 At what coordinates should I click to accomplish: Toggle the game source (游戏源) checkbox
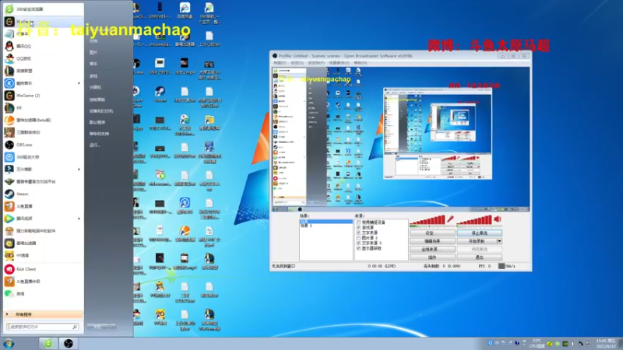(x=359, y=227)
